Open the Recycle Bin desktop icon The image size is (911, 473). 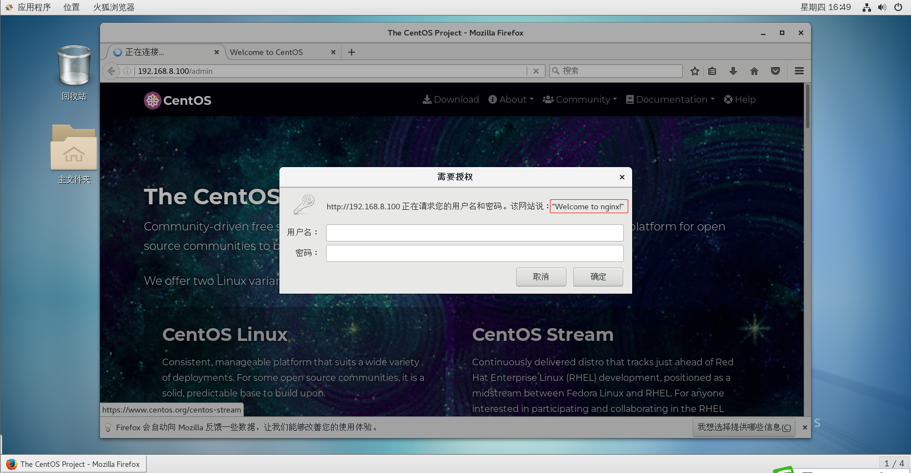(74, 73)
